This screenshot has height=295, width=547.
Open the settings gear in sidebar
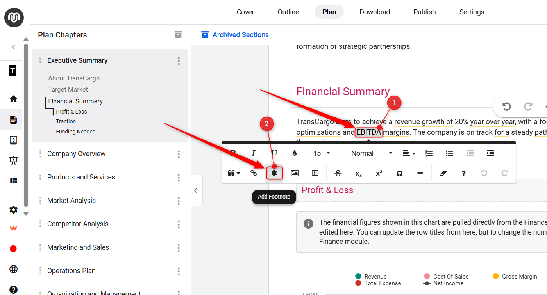[x=13, y=210]
